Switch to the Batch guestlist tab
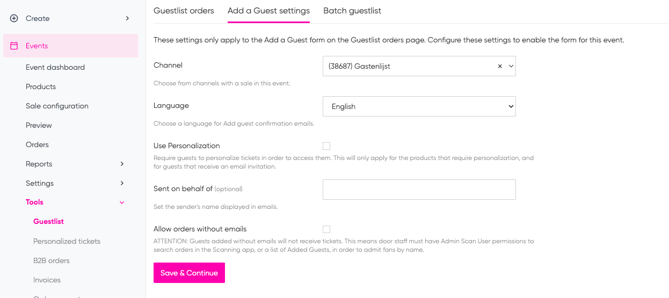This screenshot has height=298, width=669. point(352,11)
